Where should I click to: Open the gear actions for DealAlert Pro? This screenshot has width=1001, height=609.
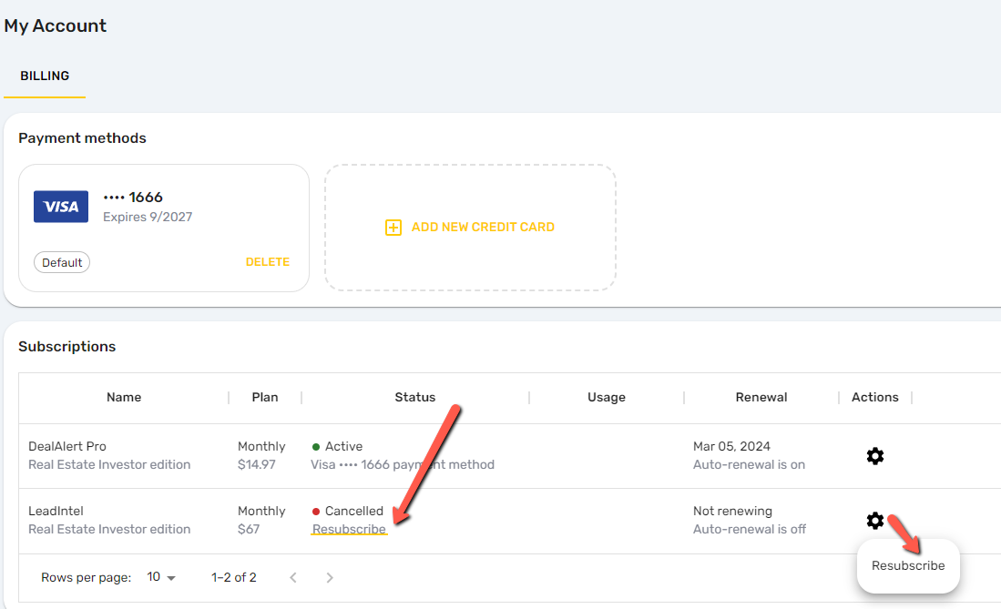click(x=874, y=456)
